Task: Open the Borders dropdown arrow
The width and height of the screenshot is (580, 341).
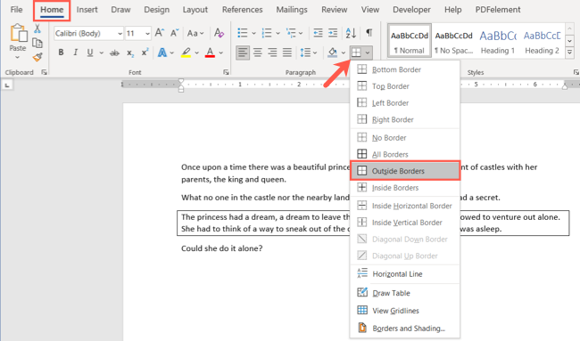Action: tap(368, 53)
